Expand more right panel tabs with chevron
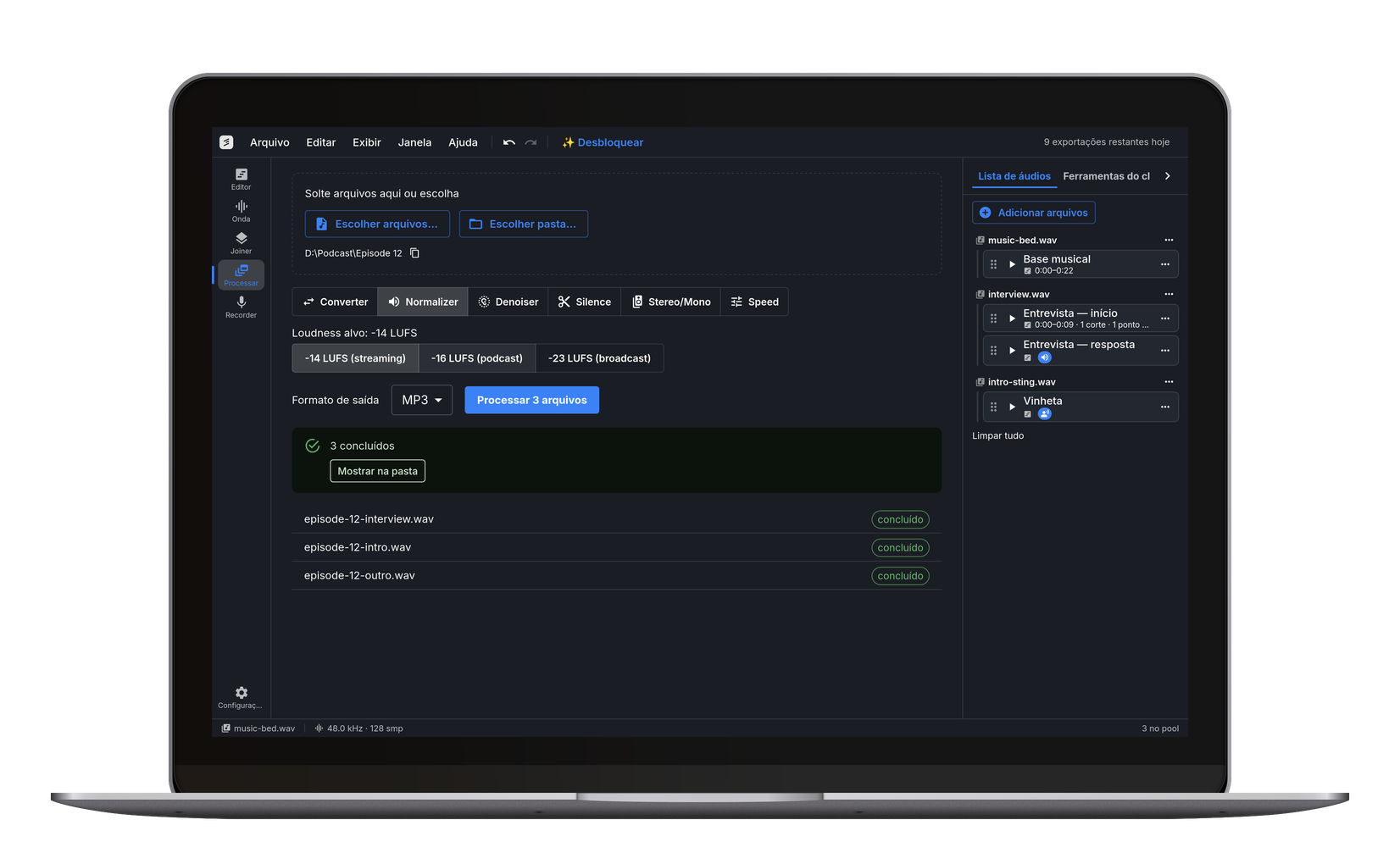The height and width of the screenshot is (864, 1400). (x=1168, y=176)
